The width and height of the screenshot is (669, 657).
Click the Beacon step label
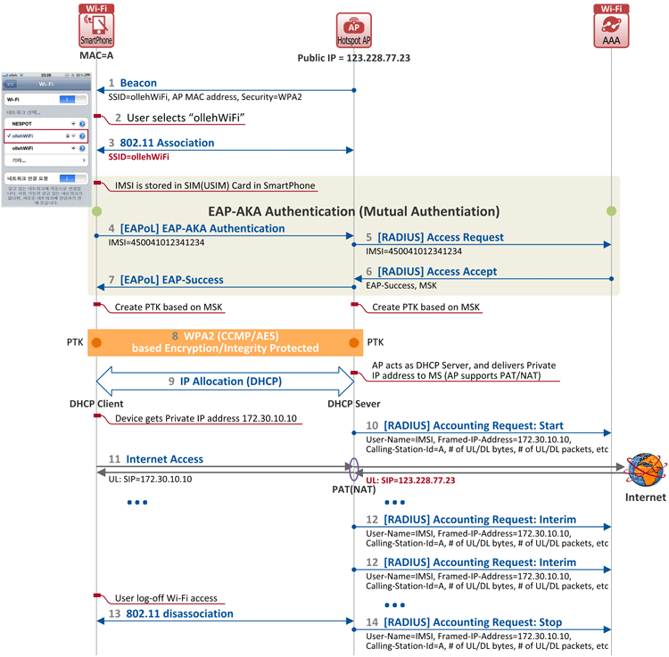point(138,83)
